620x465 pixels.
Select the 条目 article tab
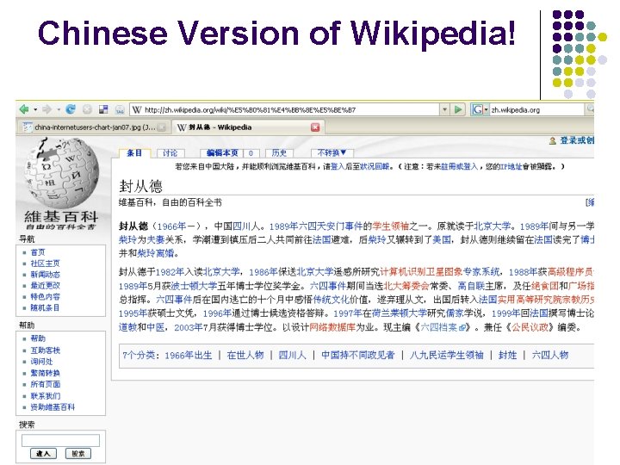pos(134,152)
